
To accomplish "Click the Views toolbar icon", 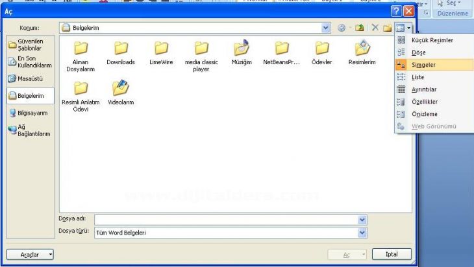I will coord(400,28).
